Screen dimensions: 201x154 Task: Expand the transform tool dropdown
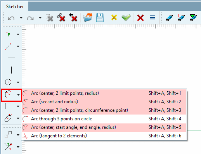click(18, 135)
